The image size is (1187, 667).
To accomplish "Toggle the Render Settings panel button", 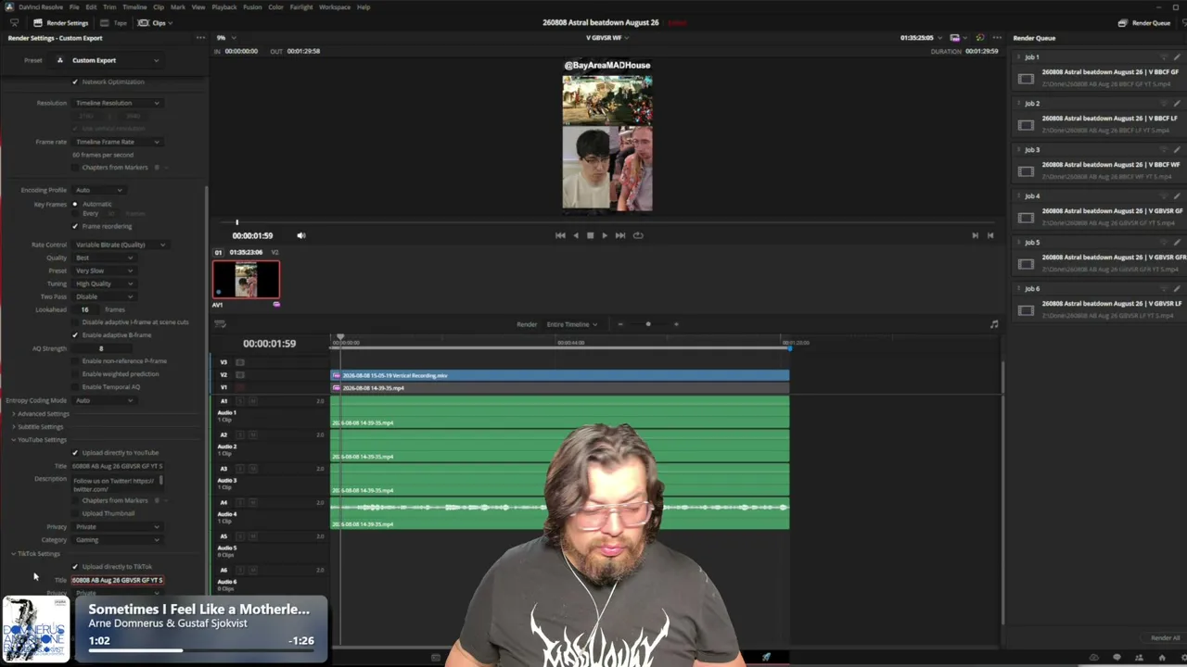I will click(60, 22).
